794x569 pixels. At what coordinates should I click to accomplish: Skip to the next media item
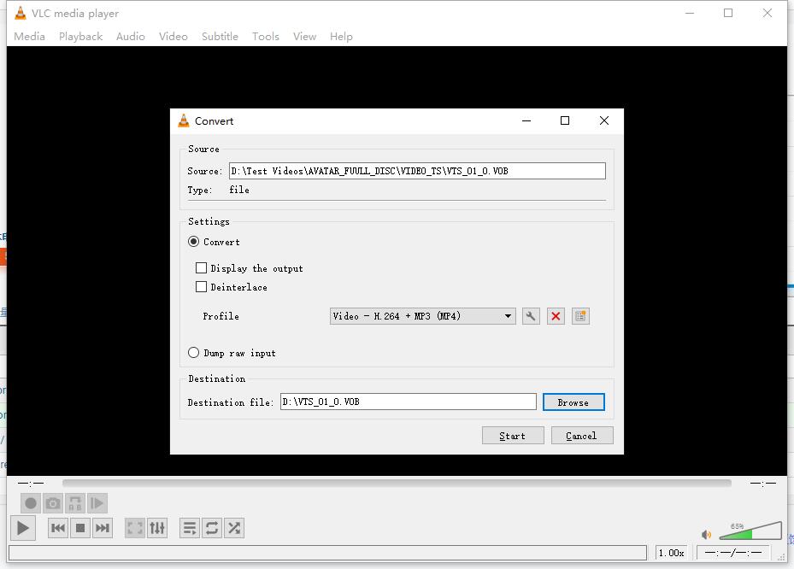103,528
